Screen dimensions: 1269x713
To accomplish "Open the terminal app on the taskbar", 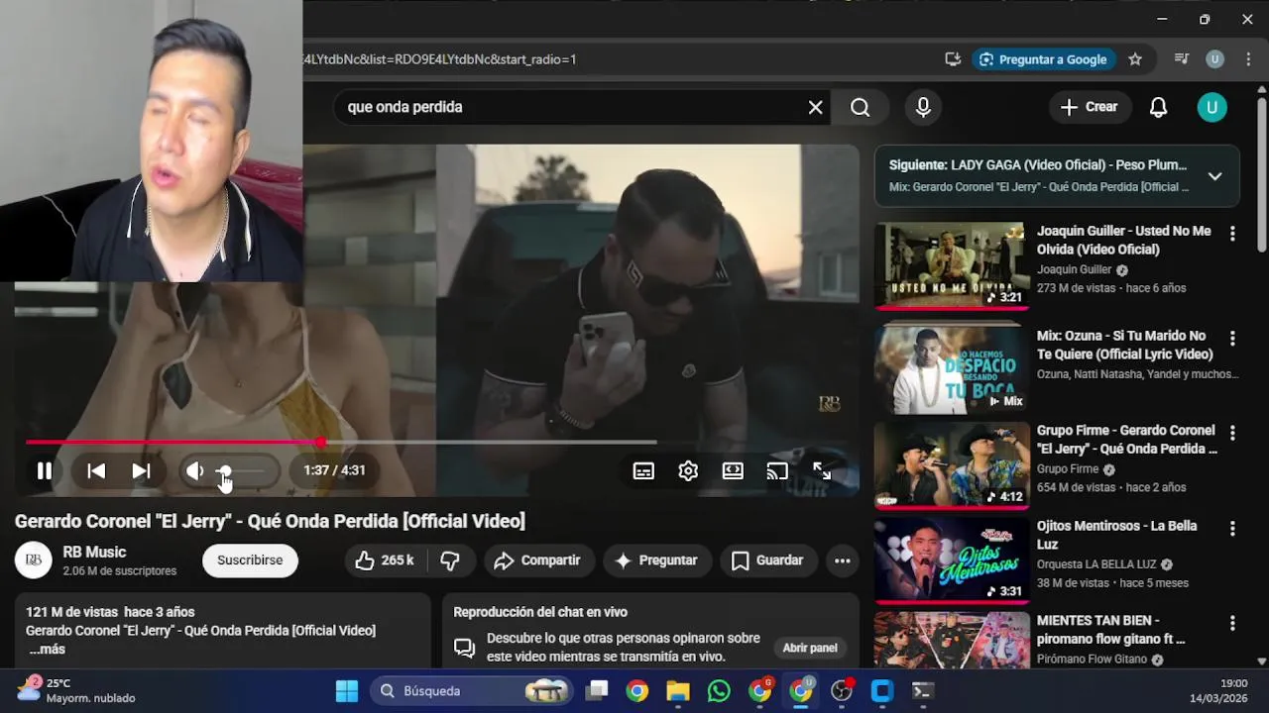I will (x=923, y=691).
